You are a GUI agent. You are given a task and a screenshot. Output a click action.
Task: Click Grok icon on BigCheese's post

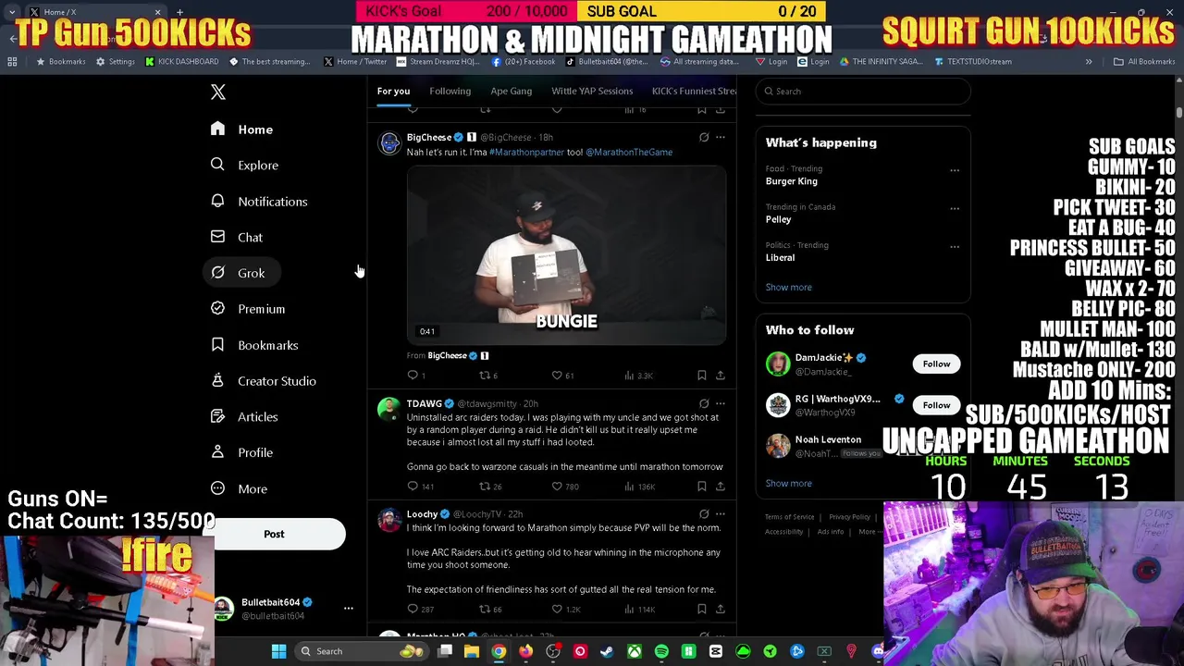(x=704, y=137)
